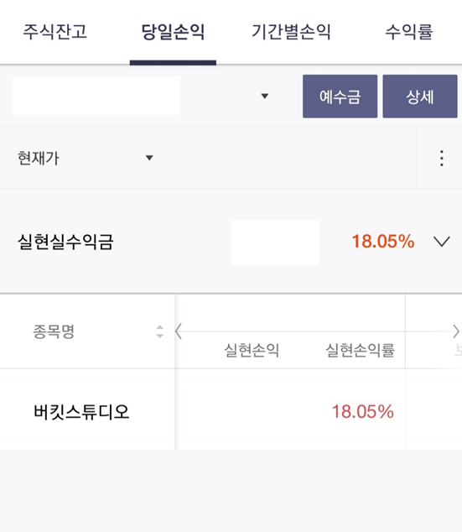Viewport: 462px width, 532px height.
Task: Tap the 상세 button
Action: [420, 96]
